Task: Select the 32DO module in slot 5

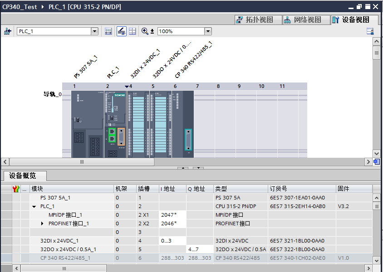Action: [x=161, y=124]
